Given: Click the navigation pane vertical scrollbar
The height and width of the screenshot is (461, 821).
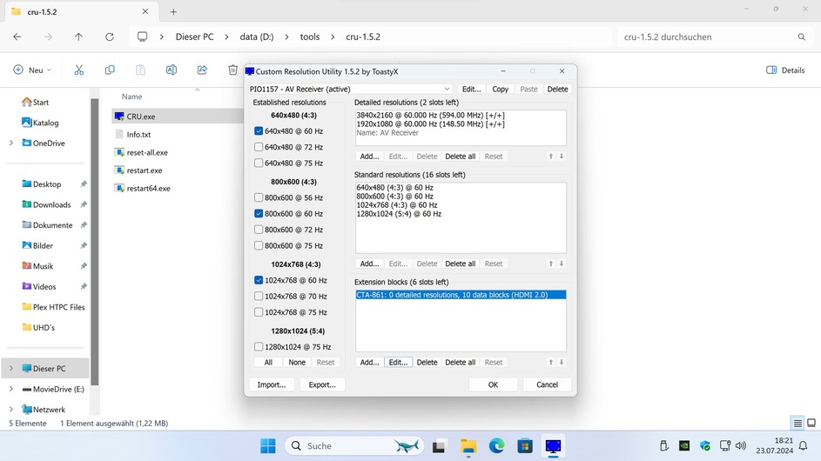Looking at the screenshot, I should 95,241.
